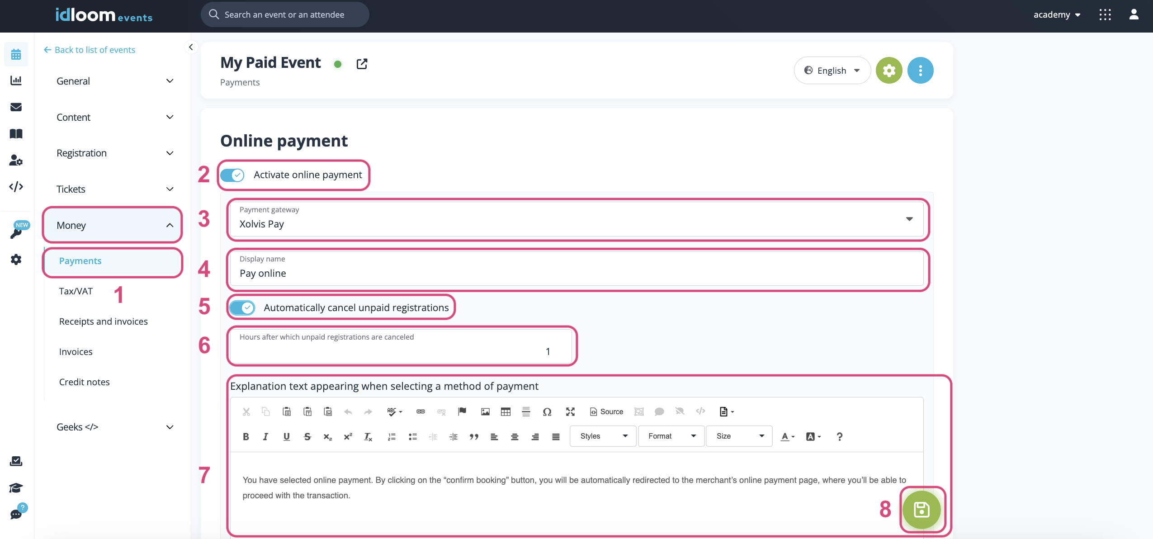Viewport: 1153px width, 539px height.
Task: Click the English language selector dropdown
Action: click(832, 71)
